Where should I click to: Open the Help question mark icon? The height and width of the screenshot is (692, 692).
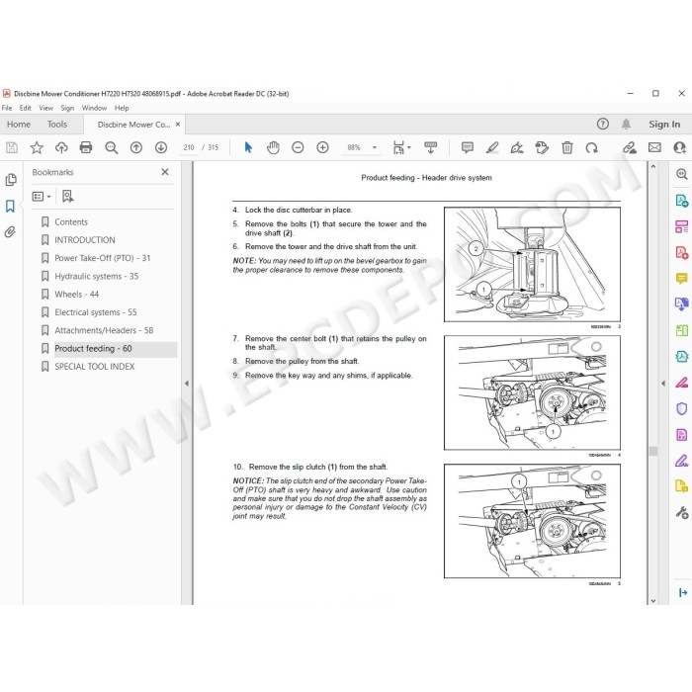point(602,124)
